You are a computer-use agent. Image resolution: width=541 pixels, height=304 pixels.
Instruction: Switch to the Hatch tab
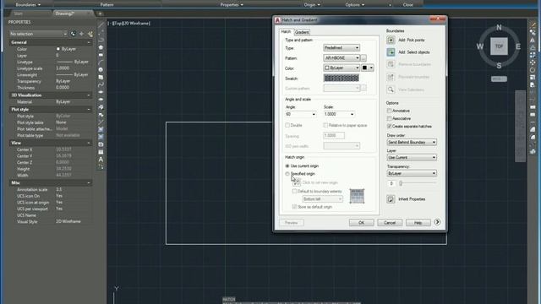click(x=286, y=32)
